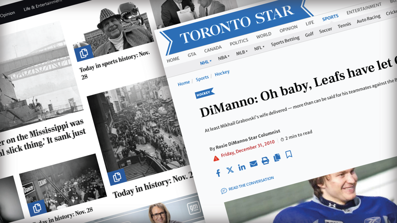
Task: Click the Hockey breadcrumb link
Action: (222, 73)
